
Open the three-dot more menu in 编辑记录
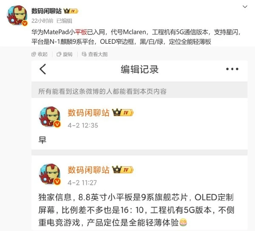(232, 69)
